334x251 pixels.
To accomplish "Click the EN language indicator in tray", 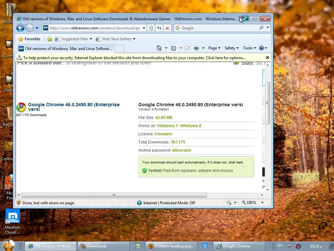I will pyautogui.click(x=280, y=246).
